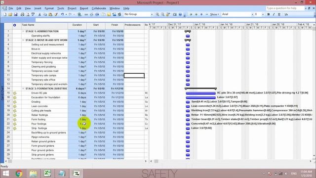Open Task Information dialog

104,14
